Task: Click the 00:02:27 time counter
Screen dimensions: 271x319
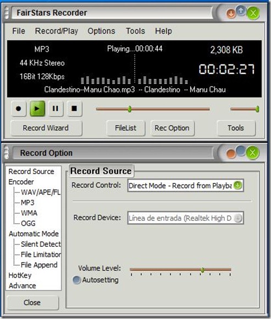Action: point(226,69)
